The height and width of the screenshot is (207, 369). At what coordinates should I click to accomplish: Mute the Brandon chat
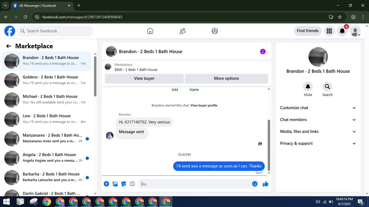click(308, 87)
